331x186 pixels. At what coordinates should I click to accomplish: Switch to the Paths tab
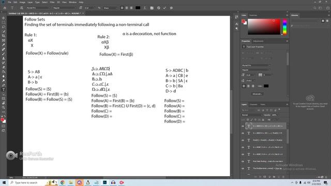[263, 104]
